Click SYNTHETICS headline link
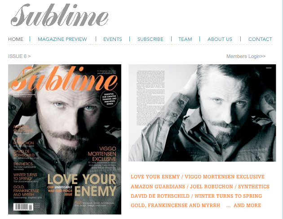This screenshot has height=219, width=283. click(254, 187)
